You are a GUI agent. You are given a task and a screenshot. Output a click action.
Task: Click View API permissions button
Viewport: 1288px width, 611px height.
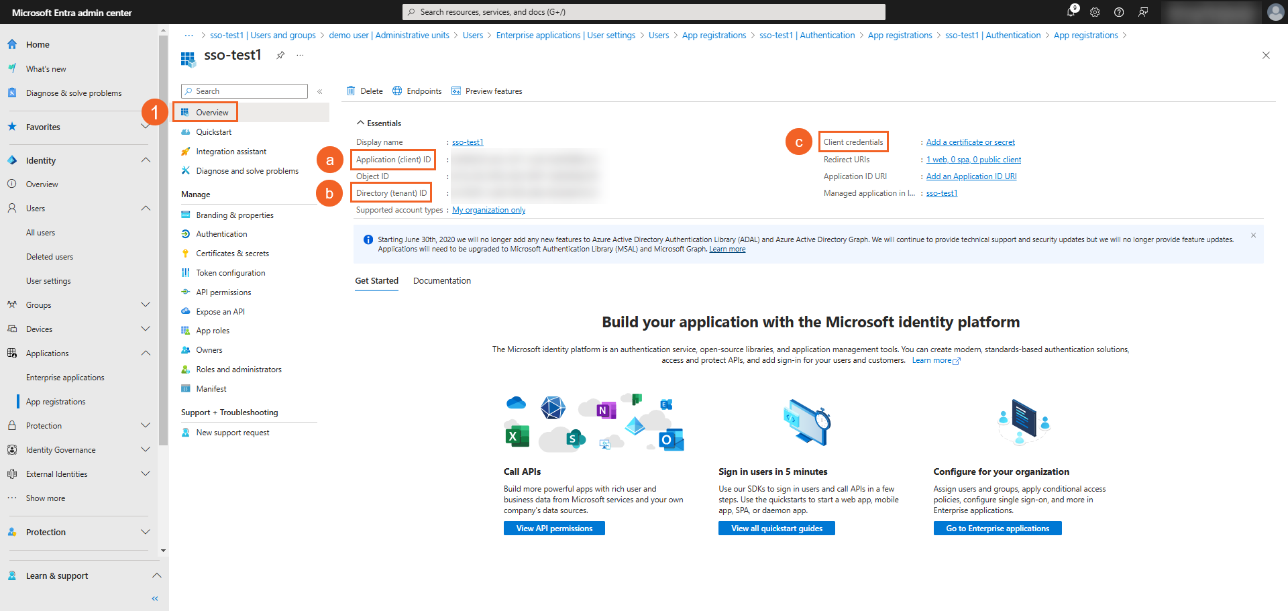[554, 529]
